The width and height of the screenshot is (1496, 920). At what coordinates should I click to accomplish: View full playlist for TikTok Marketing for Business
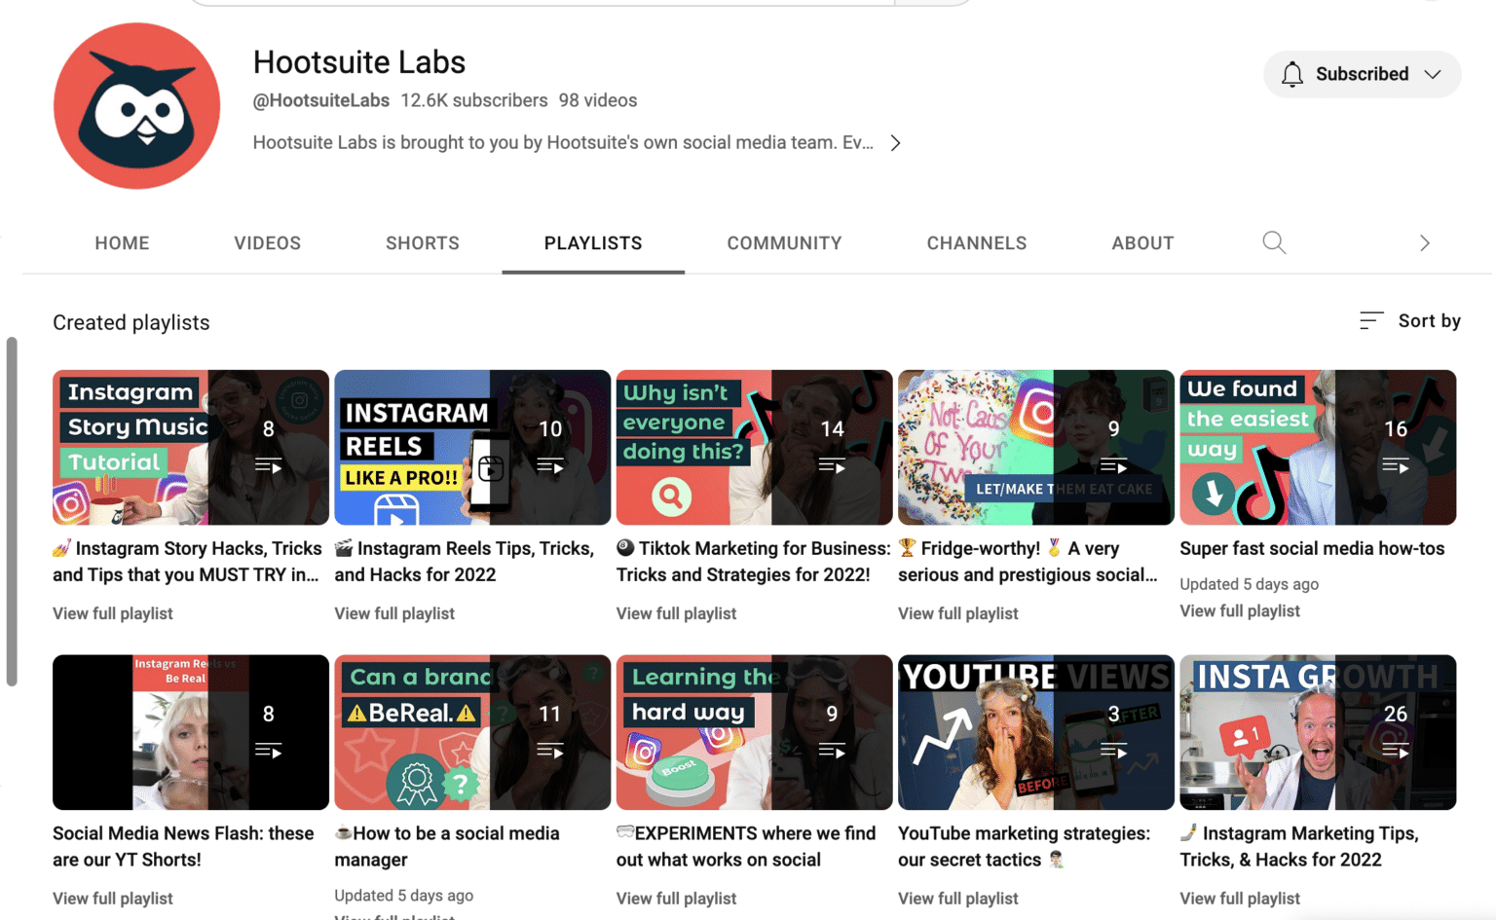click(676, 613)
